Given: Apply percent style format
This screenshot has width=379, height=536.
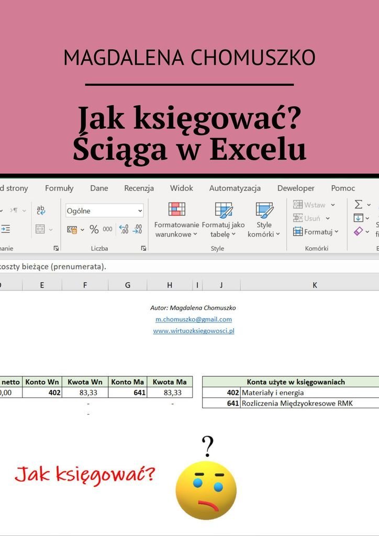Looking at the screenshot, I should point(94,229).
